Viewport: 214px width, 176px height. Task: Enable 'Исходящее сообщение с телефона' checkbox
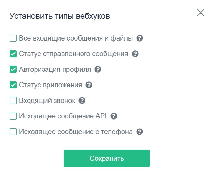[x=13, y=132]
